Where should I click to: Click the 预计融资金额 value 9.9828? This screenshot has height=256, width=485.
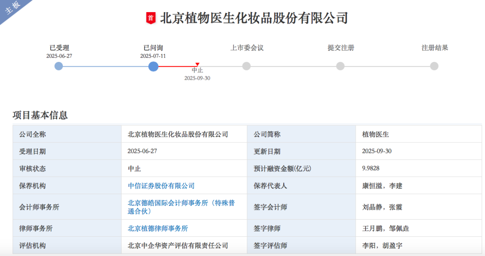coord(370,169)
